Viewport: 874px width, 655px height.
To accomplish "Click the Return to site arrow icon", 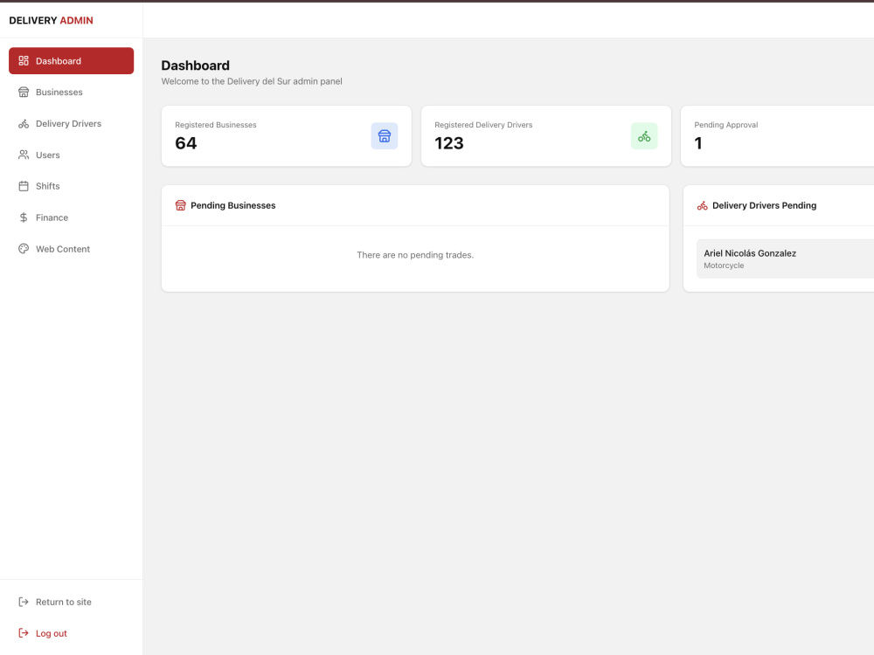I will pyautogui.click(x=24, y=602).
